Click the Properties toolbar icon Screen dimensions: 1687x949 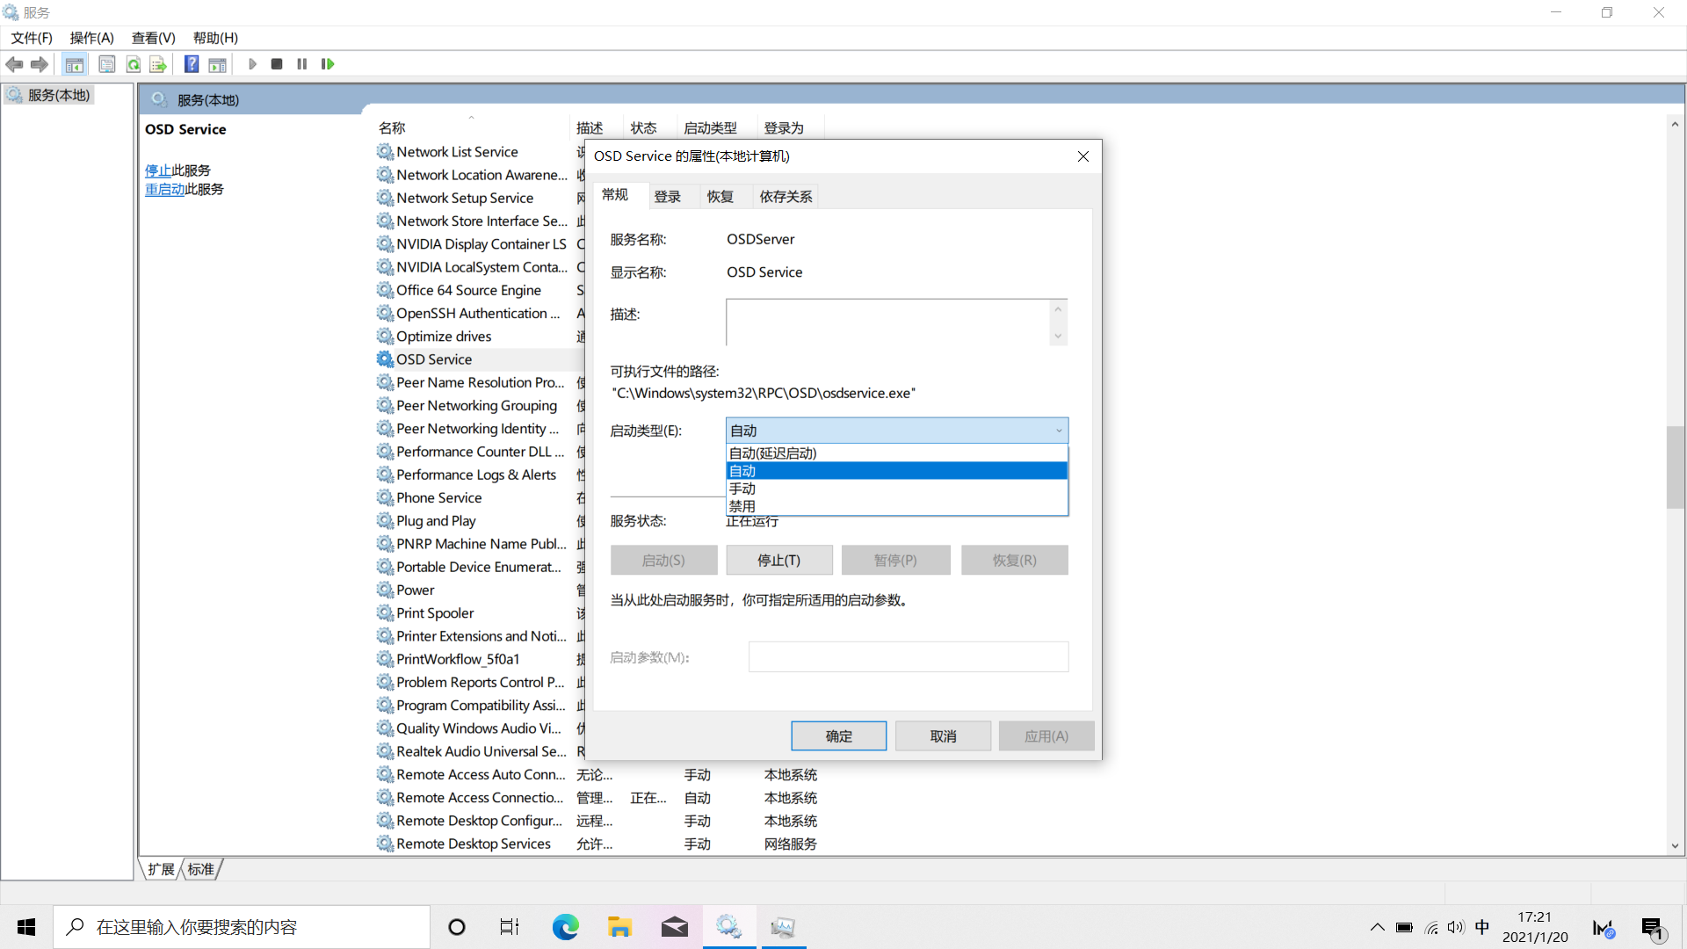click(x=107, y=64)
